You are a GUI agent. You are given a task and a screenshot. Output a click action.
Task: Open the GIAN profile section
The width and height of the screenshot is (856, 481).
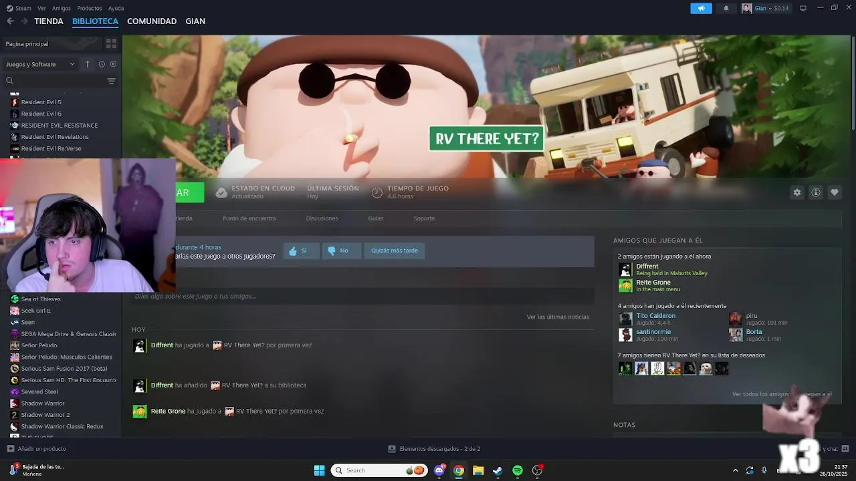[x=195, y=21]
